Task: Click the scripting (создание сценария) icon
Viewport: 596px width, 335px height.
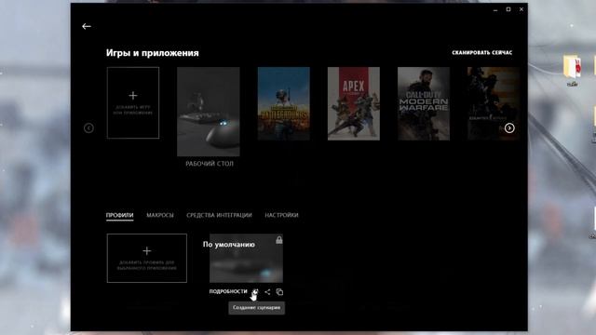Action: (255, 291)
